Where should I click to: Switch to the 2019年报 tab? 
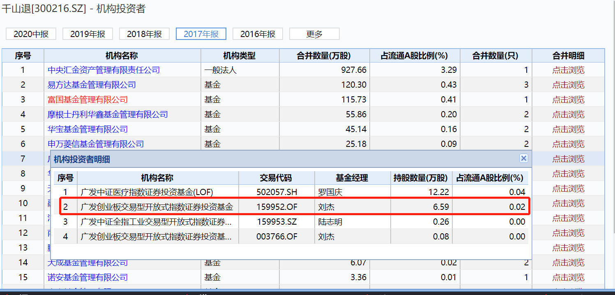(88, 34)
